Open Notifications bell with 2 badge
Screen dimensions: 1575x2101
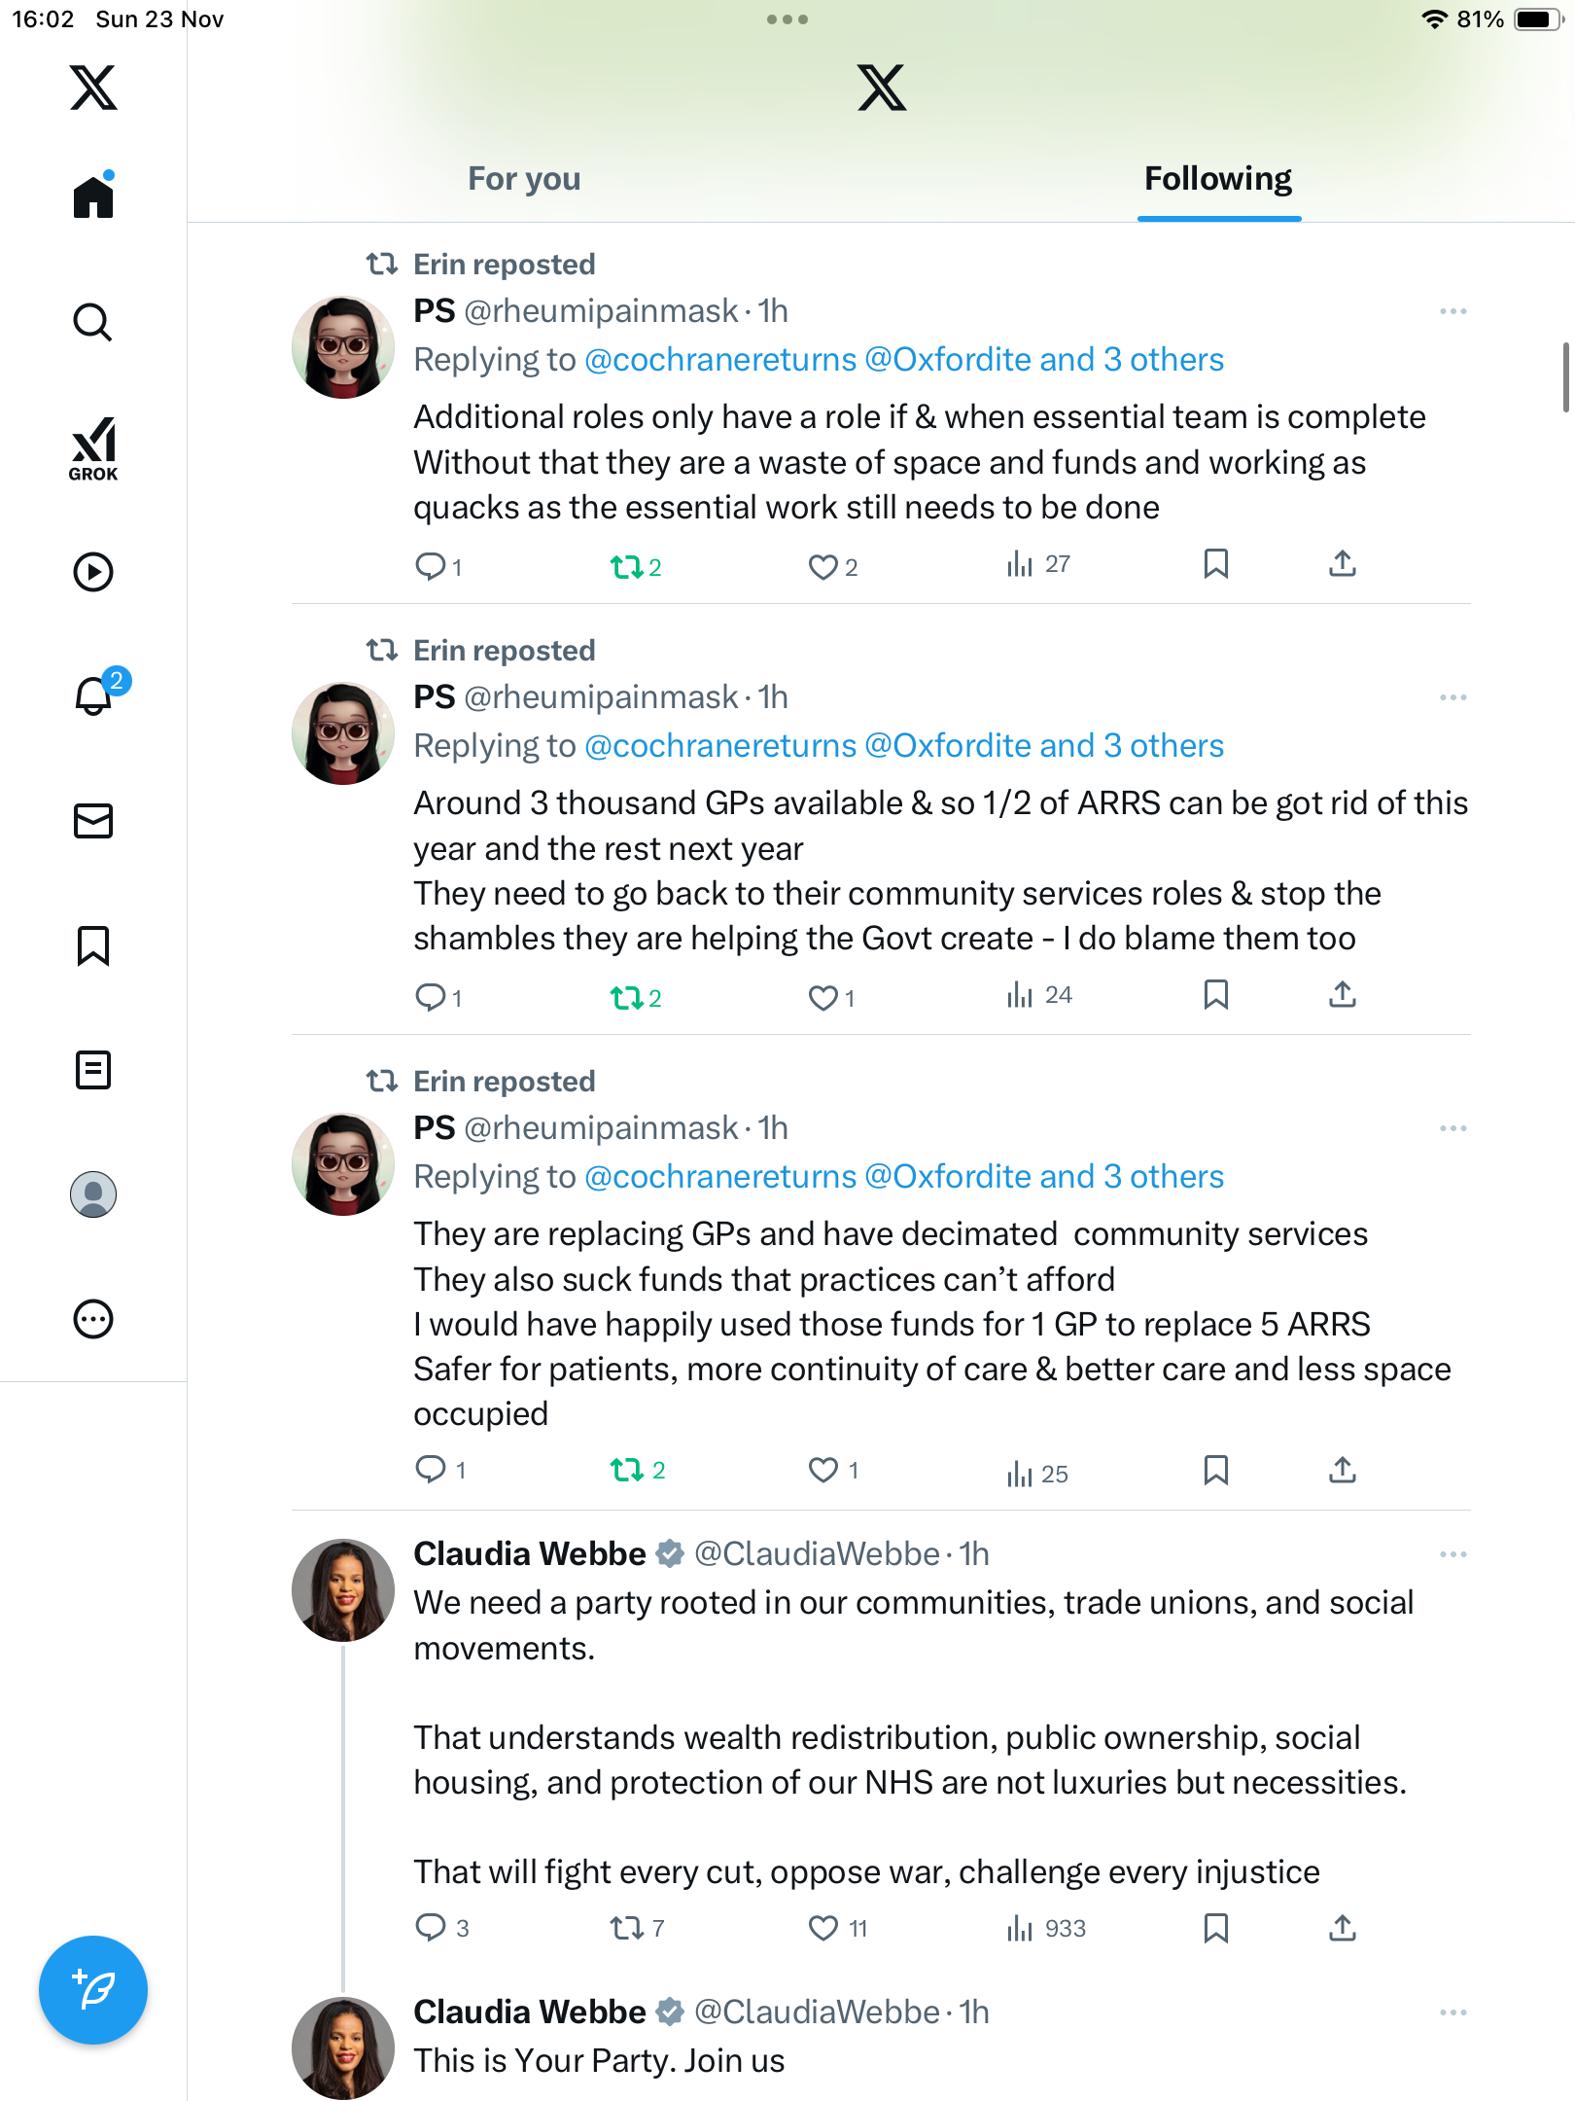[x=94, y=695]
